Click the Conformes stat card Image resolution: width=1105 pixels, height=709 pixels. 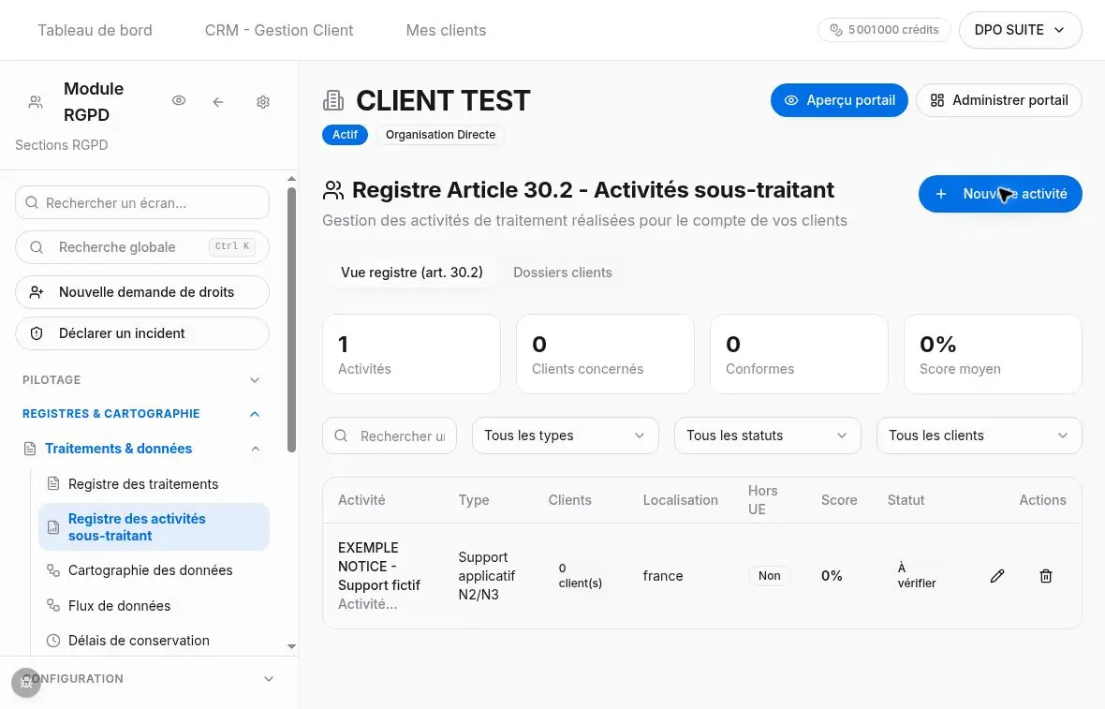tap(799, 354)
